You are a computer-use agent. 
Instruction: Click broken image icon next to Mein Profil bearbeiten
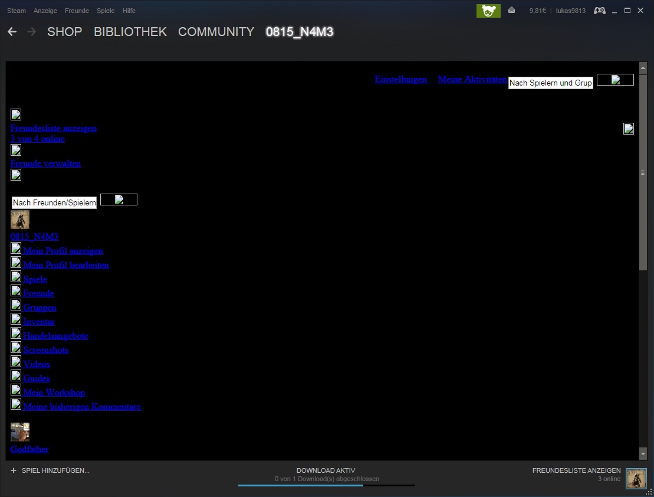(16, 263)
